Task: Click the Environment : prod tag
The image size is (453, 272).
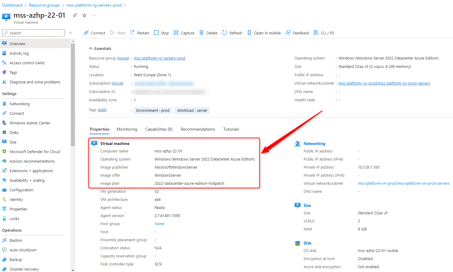Action: 153,111
